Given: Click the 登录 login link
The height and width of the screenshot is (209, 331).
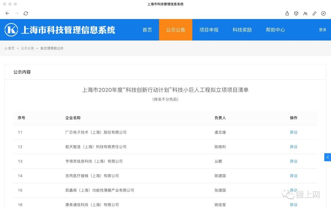Looking at the screenshot, I should [x=322, y=30].
